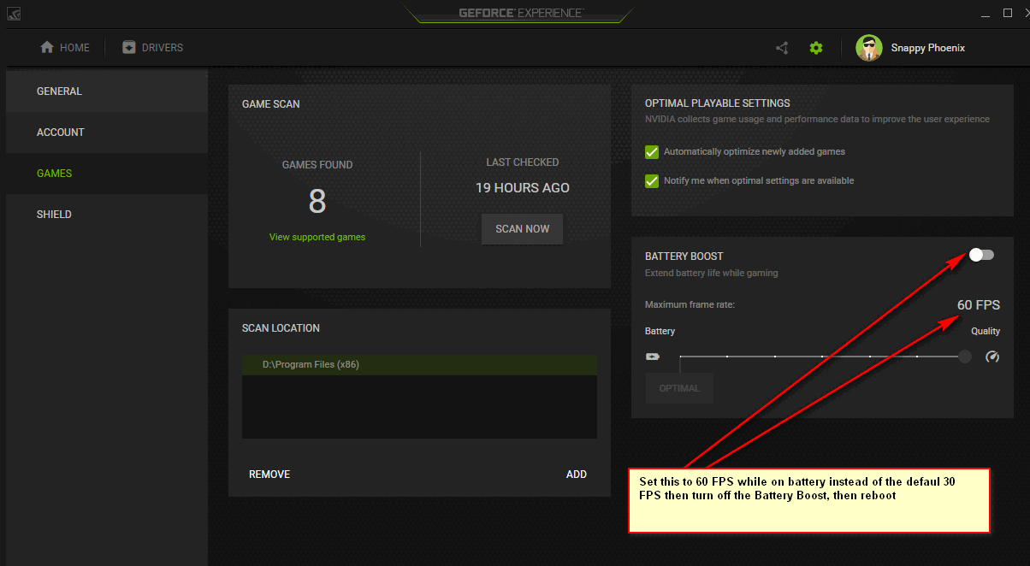
Task: Click the 19 HOURS AGO last checked text
Action: [523, 188]
